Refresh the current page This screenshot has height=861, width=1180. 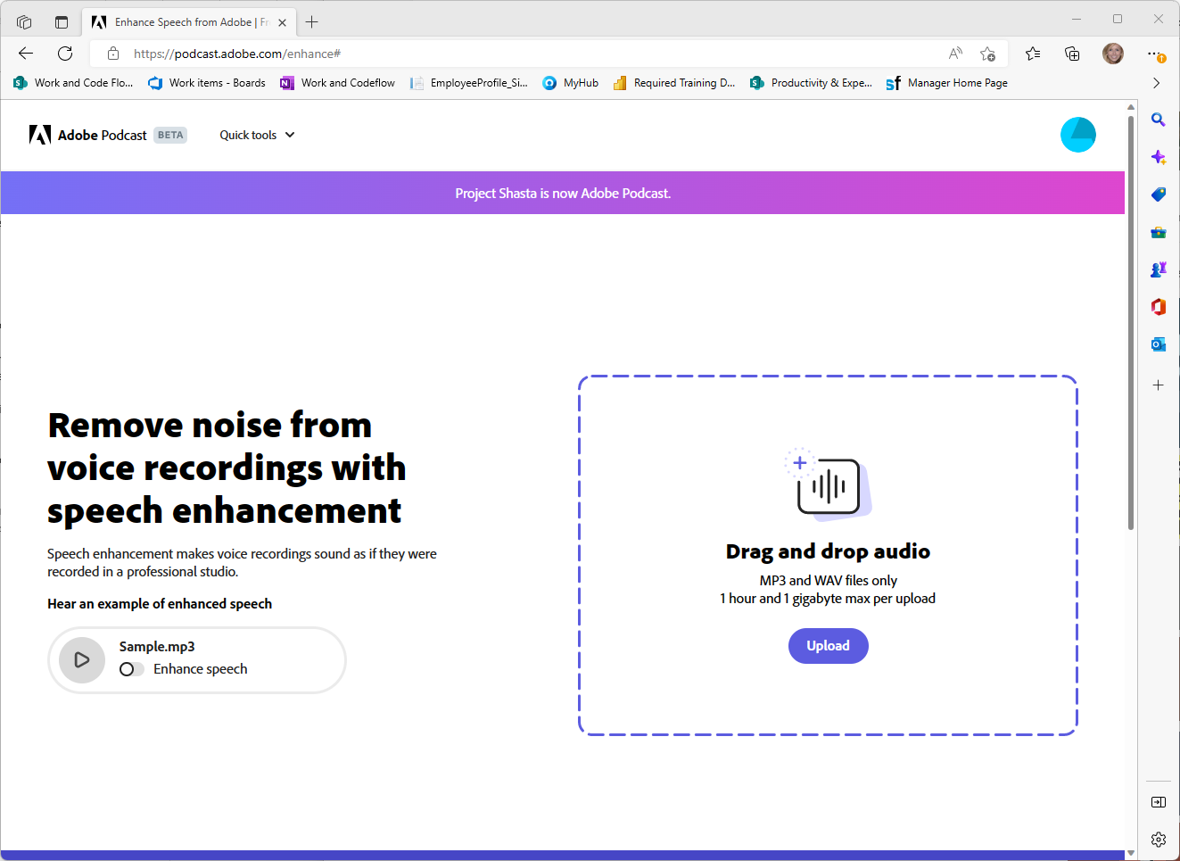(65, 54)
